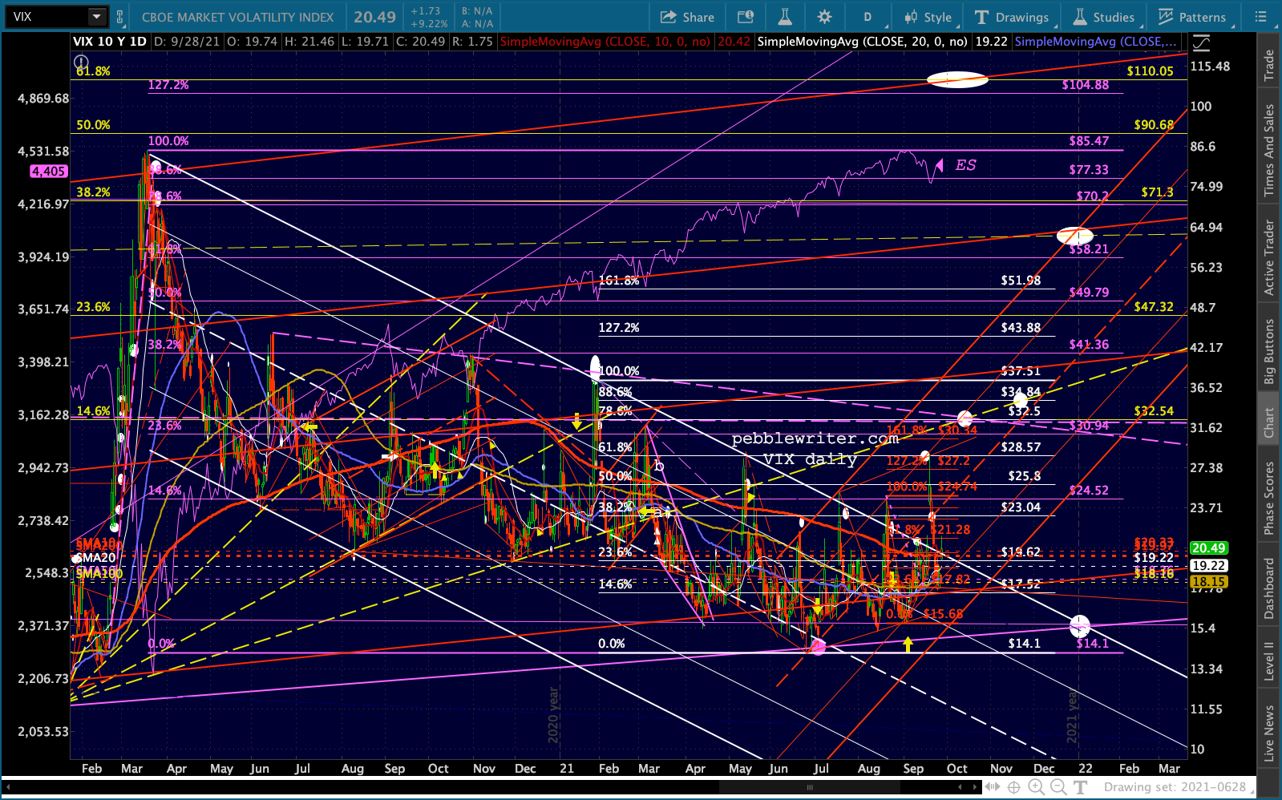The image size is (1282, 800).
Task: Click the symbol link clipboard icon beside VIX
Action: pos(120,17)
